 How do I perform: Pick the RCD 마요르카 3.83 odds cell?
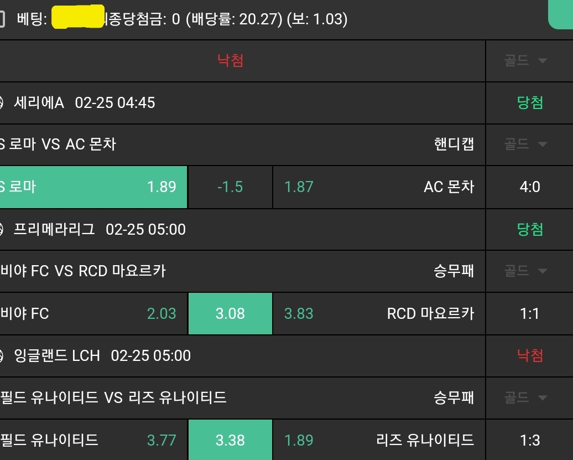tap(379, 314)
